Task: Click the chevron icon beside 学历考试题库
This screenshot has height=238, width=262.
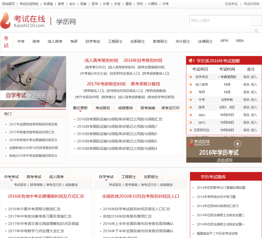Action: [x=195, y=177]
